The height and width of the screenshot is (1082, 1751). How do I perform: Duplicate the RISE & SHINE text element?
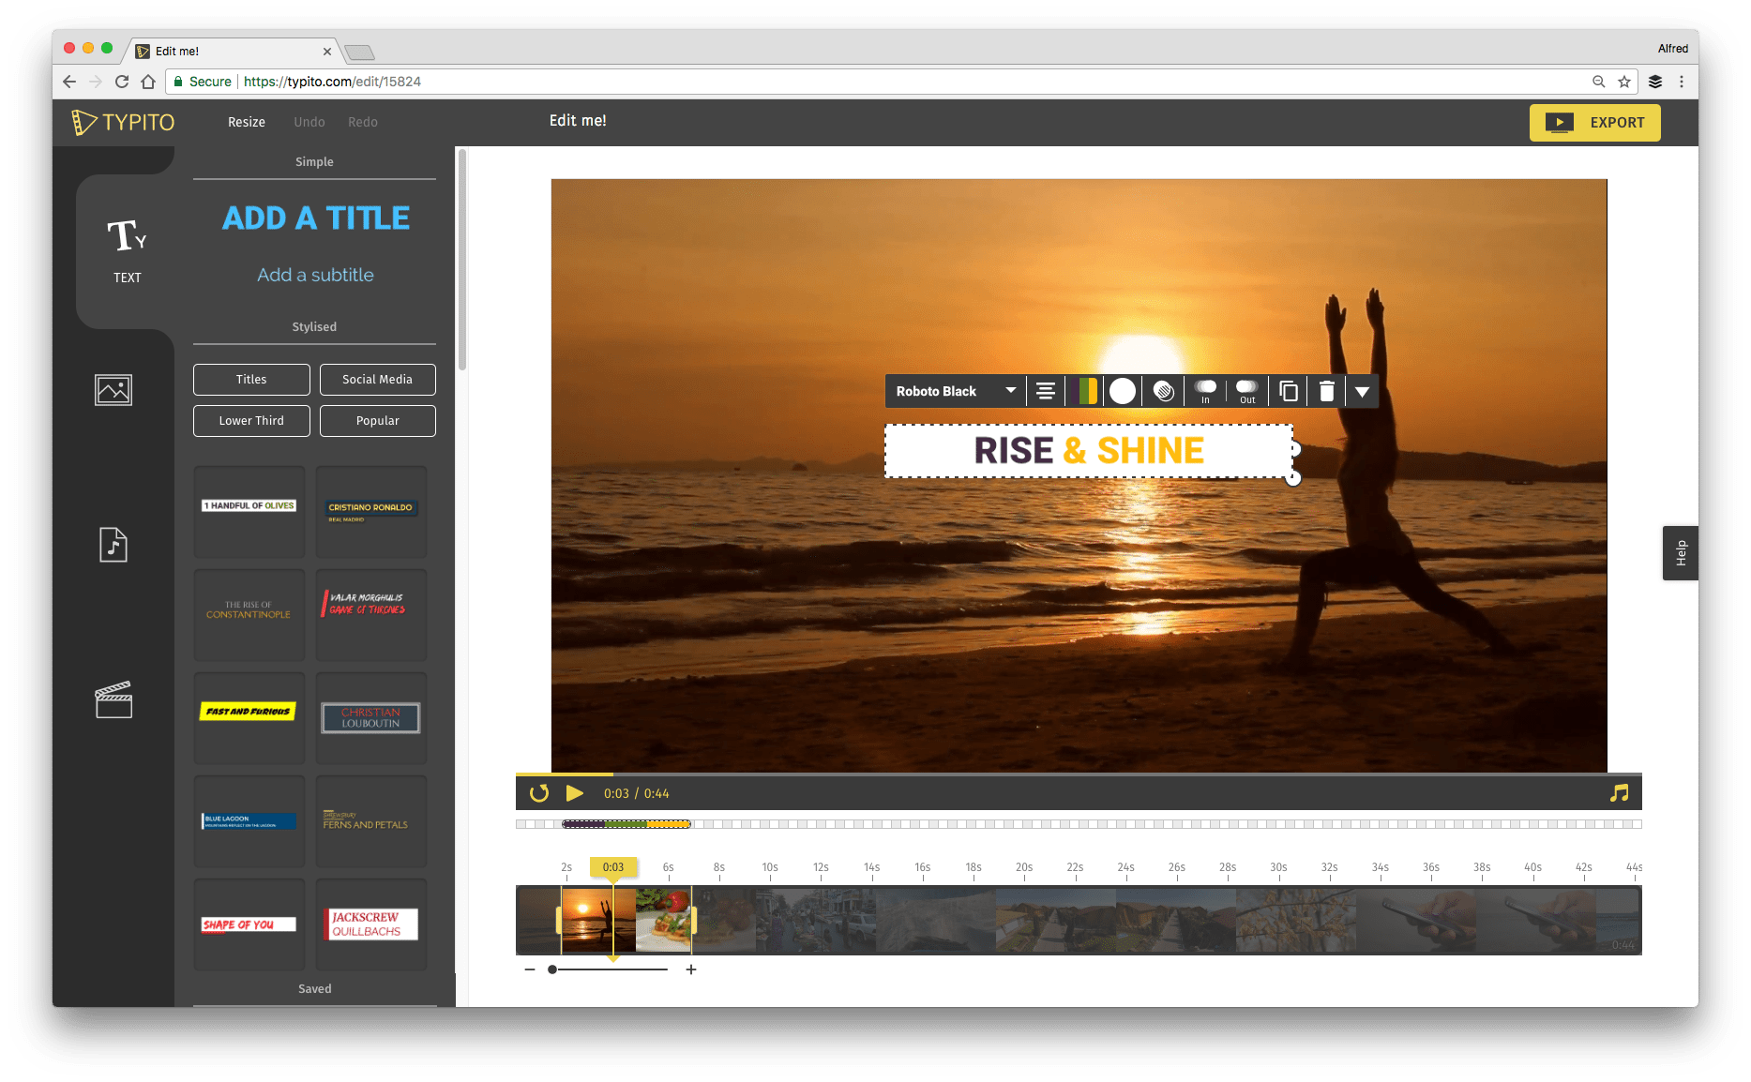click(1287, 391)
